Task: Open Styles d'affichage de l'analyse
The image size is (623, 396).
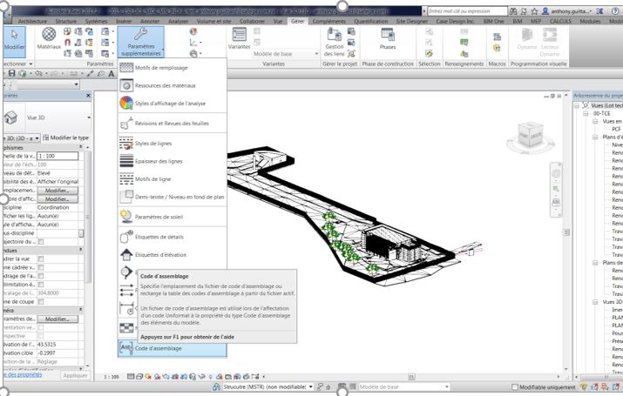Action: point(126,103)
